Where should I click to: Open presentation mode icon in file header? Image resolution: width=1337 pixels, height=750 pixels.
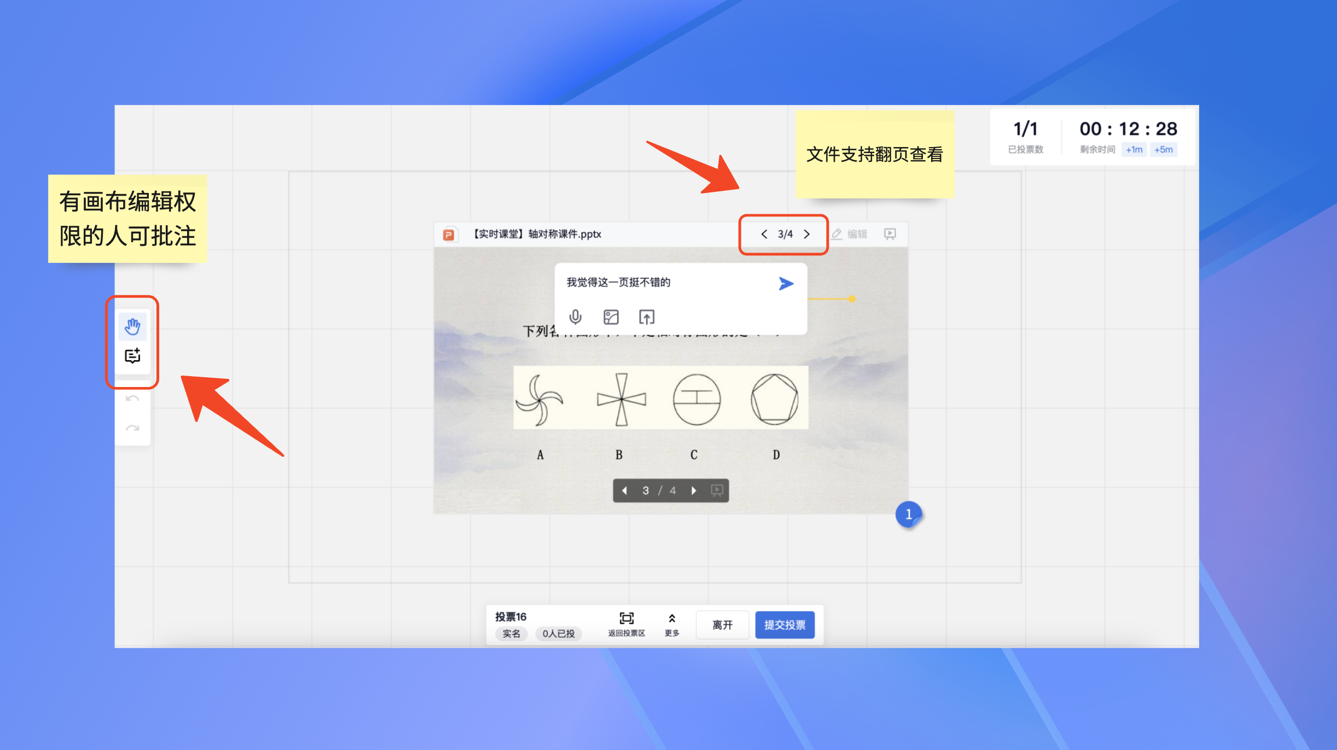click(890, 234)
